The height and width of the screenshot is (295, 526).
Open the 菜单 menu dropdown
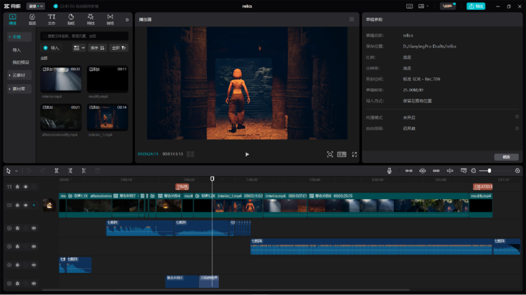[x=35, y=6]
